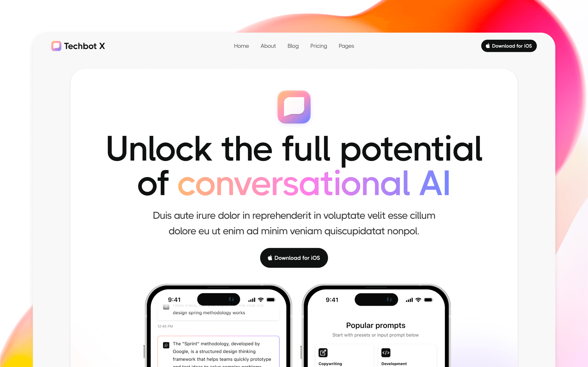This screenshot has height=367, width=588.
Task: Open the About page from navigation
Action: [x=268, y=46]
